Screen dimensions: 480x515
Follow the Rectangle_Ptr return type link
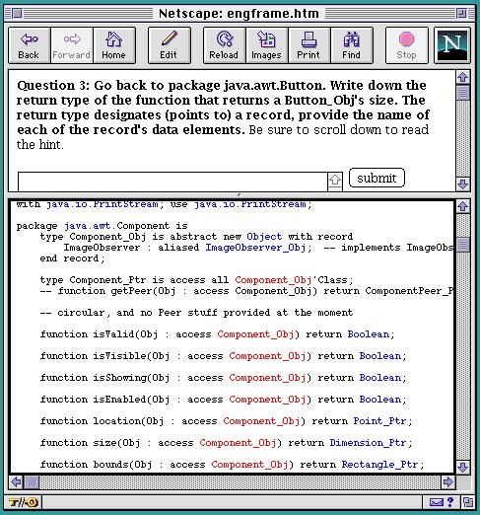coord(379,465)
